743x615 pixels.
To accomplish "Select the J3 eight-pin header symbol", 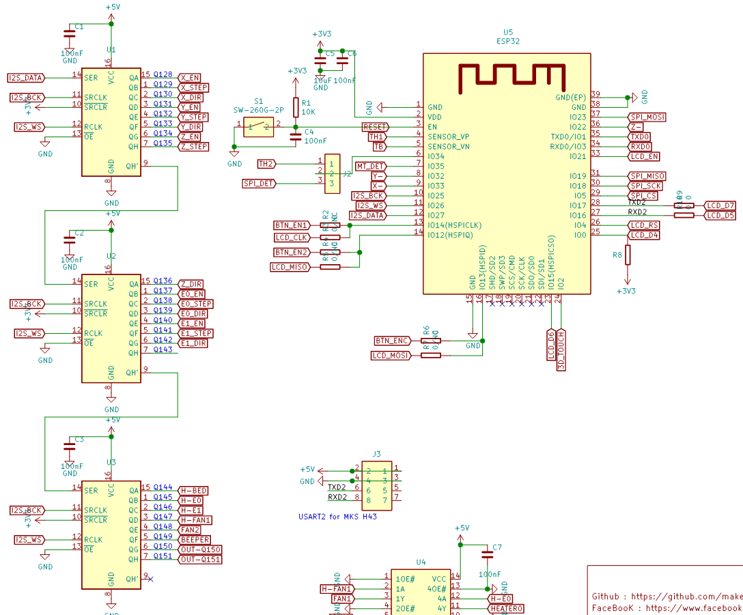I will click(377, 485).
